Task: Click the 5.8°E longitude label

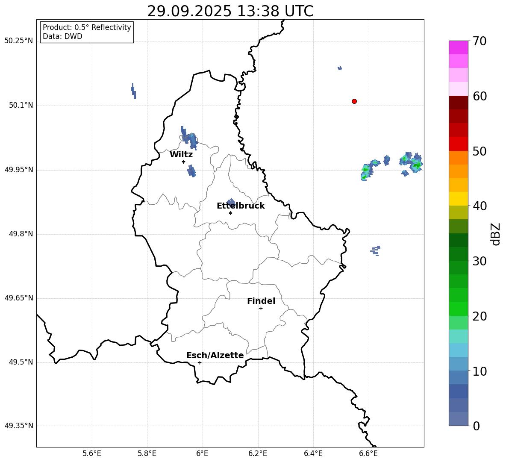Action: [x=147, y=453]
